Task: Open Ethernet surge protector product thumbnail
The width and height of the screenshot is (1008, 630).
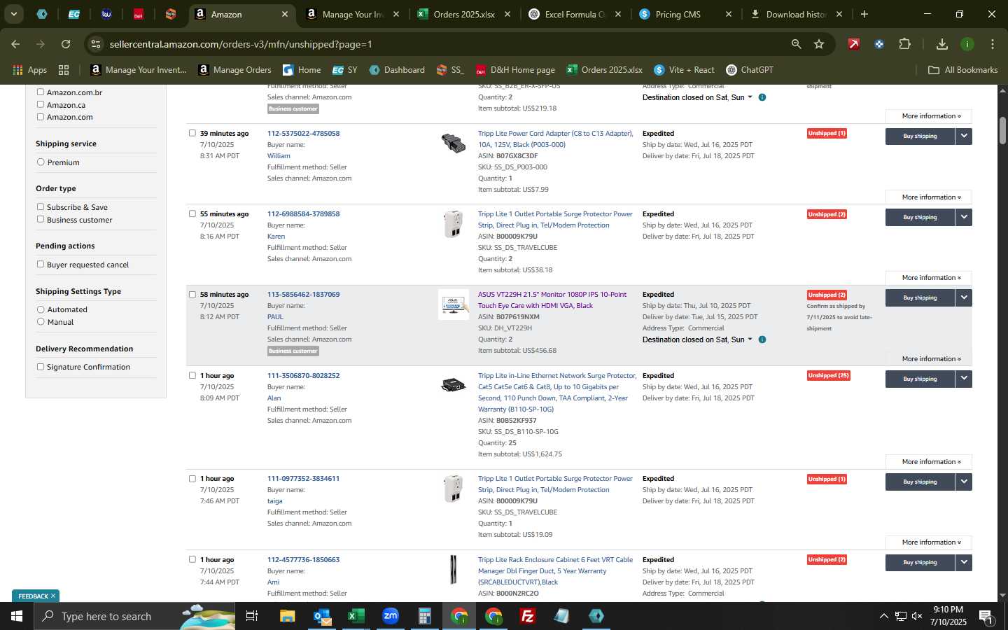Action: coord(454,385)
